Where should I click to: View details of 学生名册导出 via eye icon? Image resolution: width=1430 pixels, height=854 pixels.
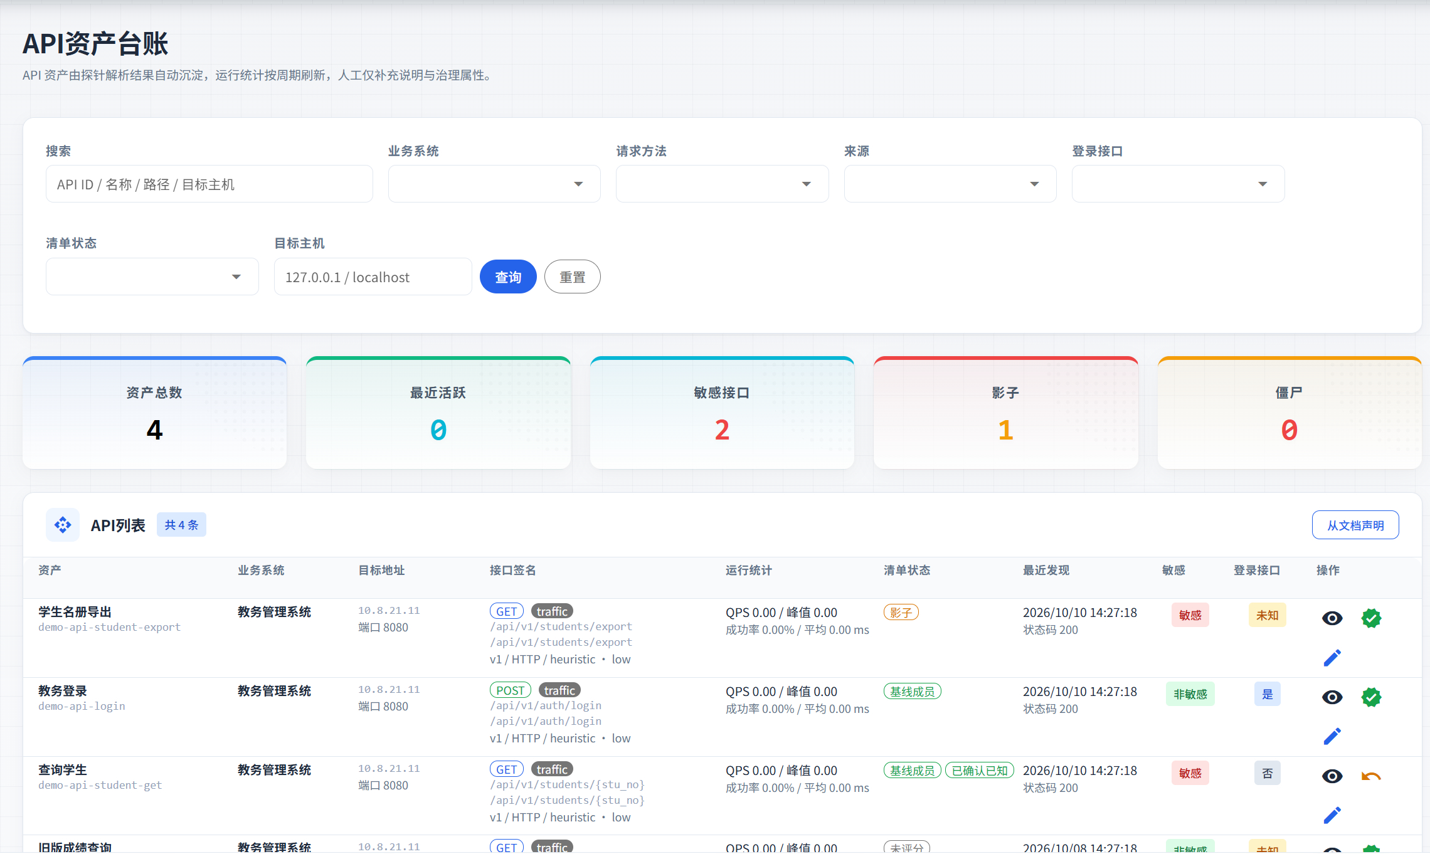[1332, 618]
